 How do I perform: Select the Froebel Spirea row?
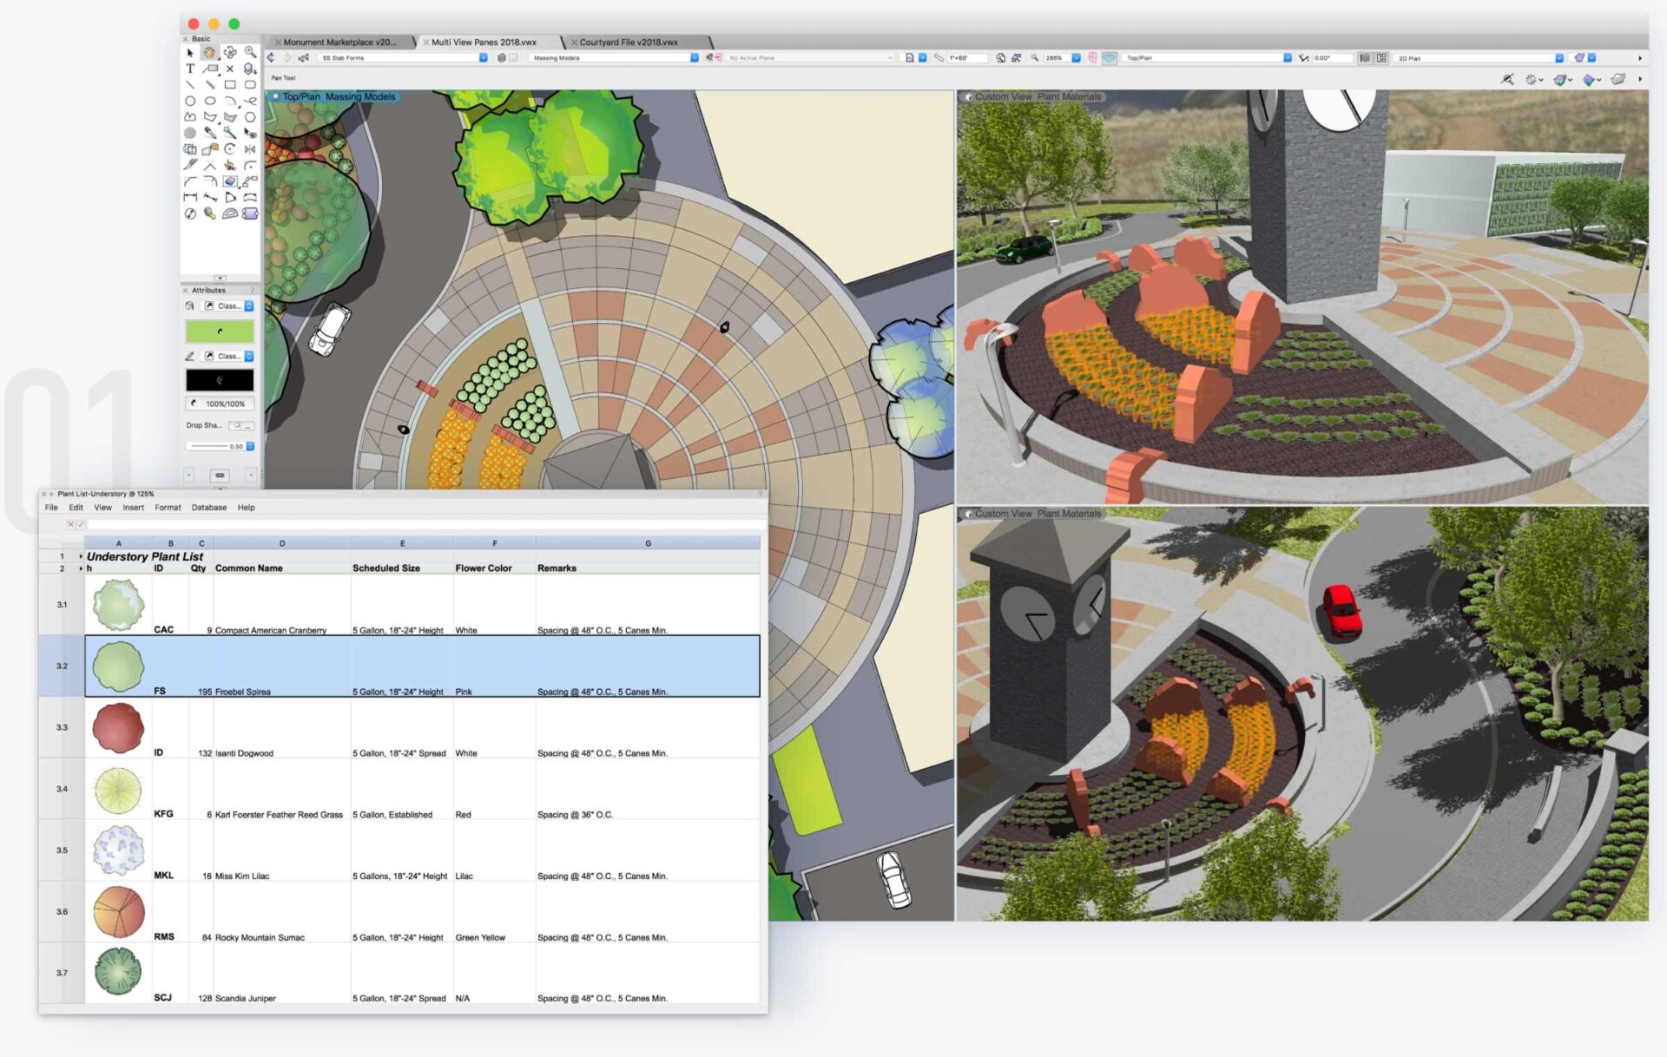[x=422, y=666]
